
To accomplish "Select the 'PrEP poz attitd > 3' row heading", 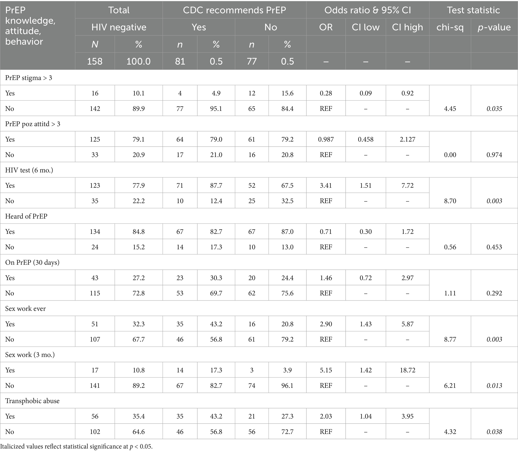I will tap(33, 124).
